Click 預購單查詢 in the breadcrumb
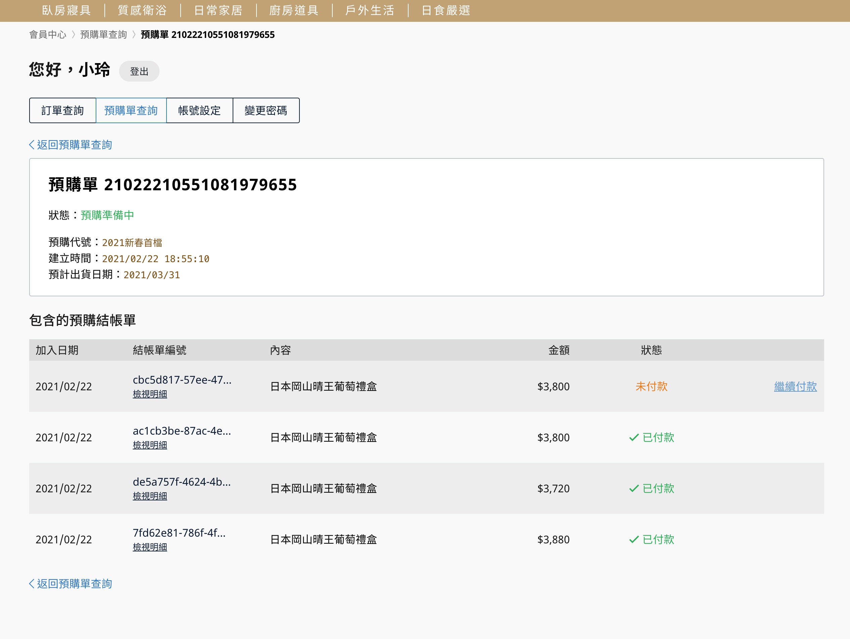850x639 pixels. click(x=103, y=35)
